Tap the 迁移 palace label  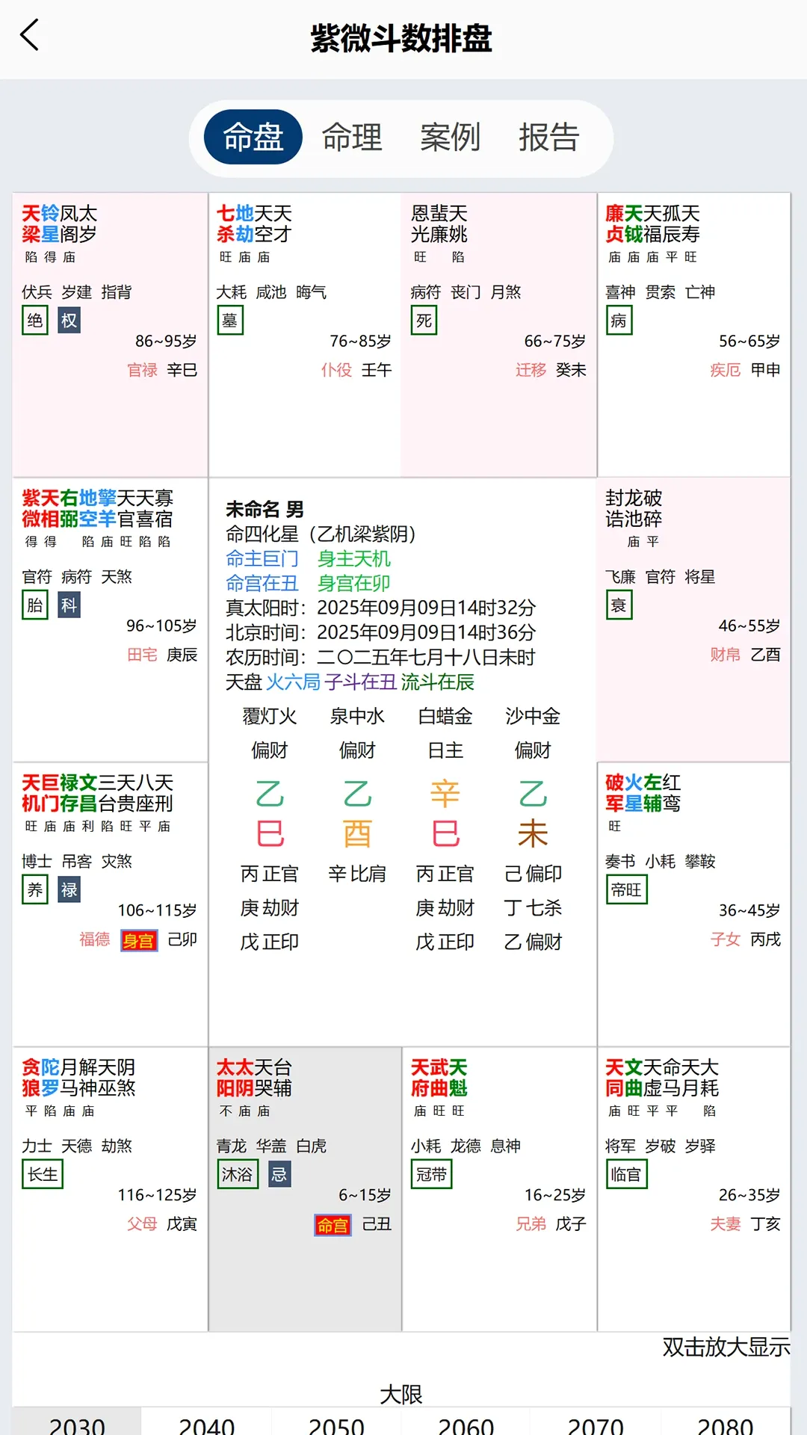pyautogui.click(x=531, y=370)
